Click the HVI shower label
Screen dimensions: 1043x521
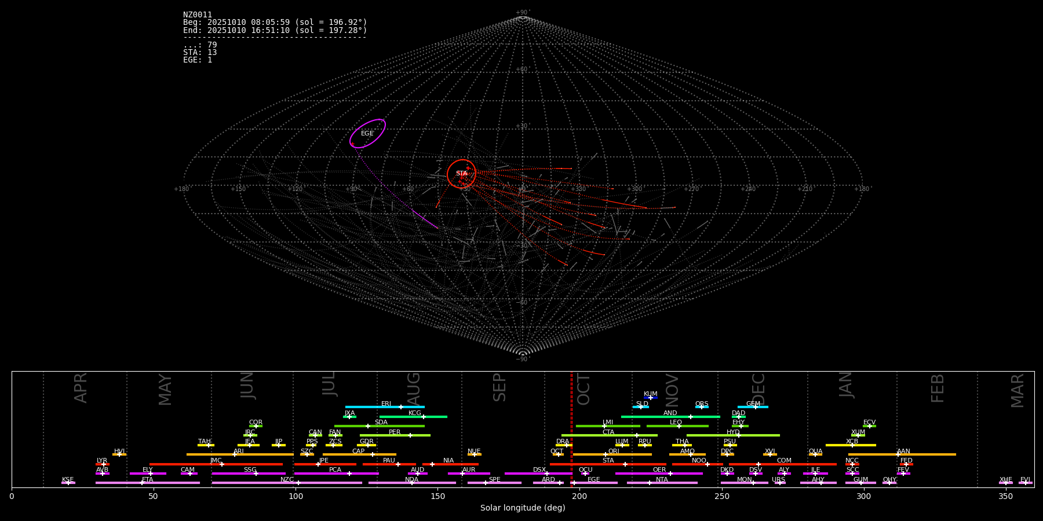(119, 451)
